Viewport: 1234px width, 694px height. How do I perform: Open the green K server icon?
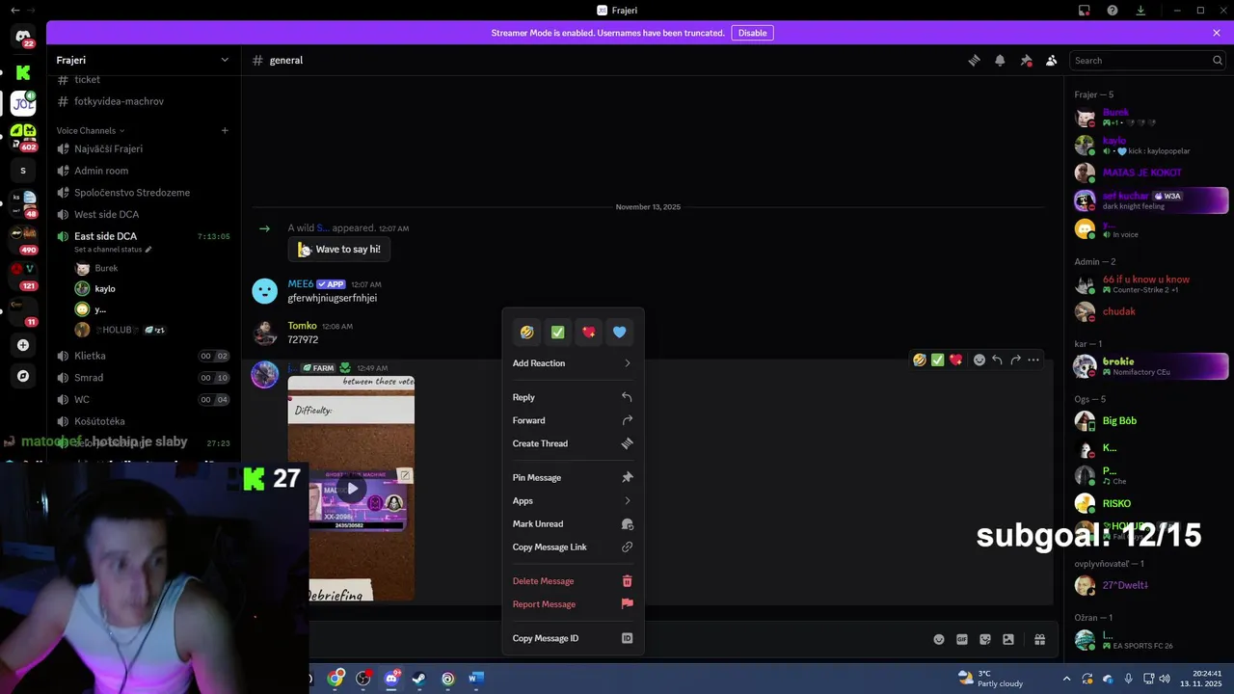[23, 72]
